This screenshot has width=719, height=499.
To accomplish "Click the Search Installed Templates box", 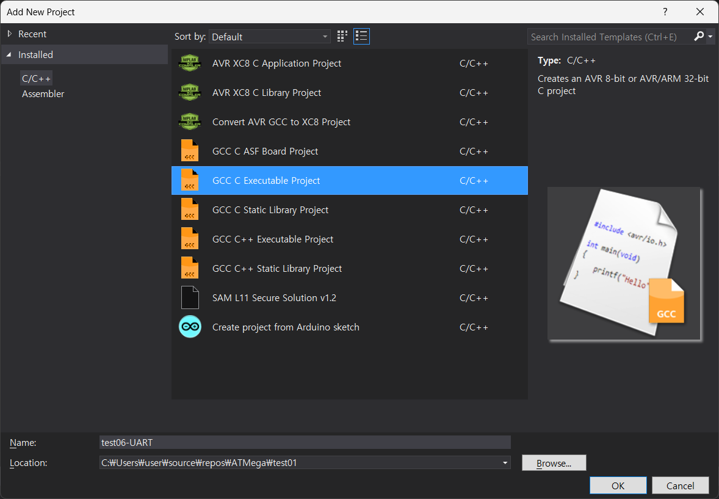I will pos(610,37).
